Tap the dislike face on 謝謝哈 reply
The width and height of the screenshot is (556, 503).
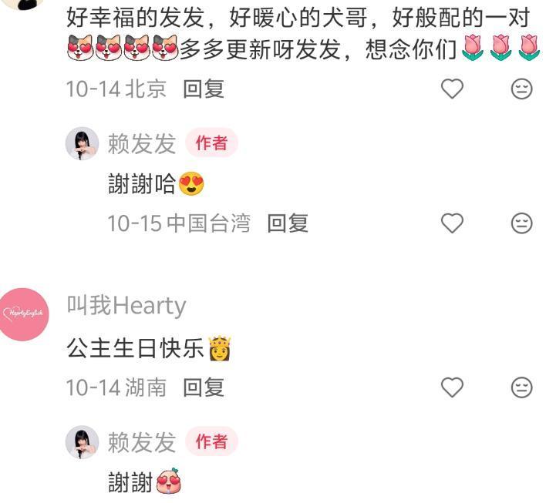pos(521,223)
